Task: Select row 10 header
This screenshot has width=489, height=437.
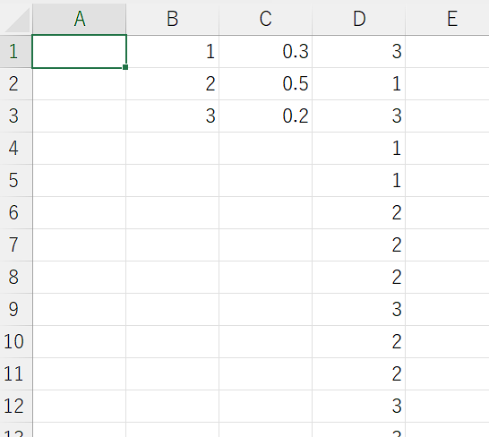Action: (16, 341)
